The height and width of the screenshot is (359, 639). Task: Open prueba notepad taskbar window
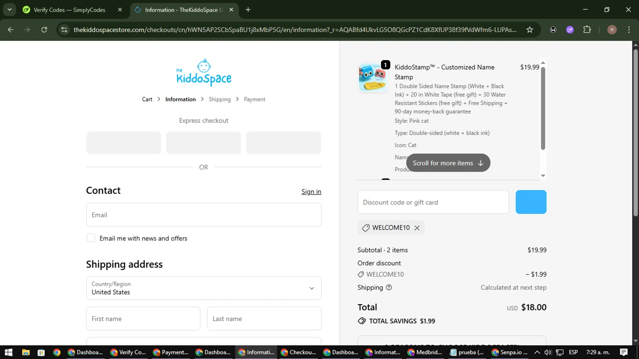tap(467, 352)
